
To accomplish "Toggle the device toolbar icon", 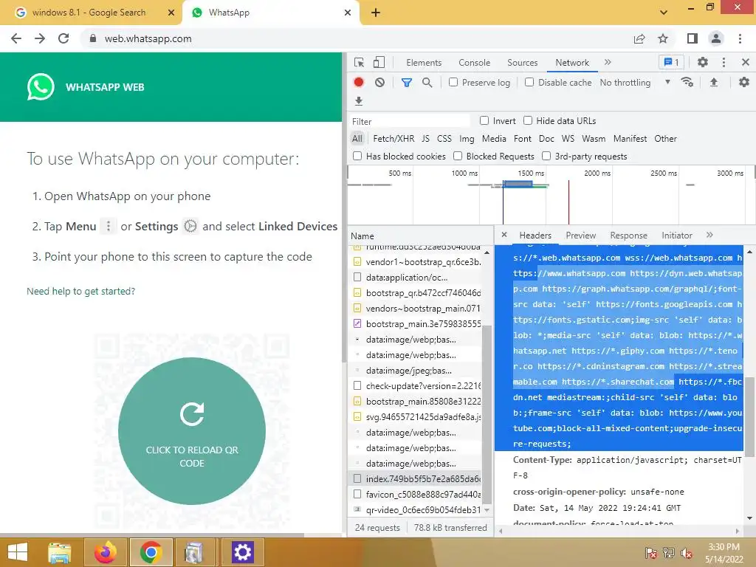I will (x=379, y=63).
